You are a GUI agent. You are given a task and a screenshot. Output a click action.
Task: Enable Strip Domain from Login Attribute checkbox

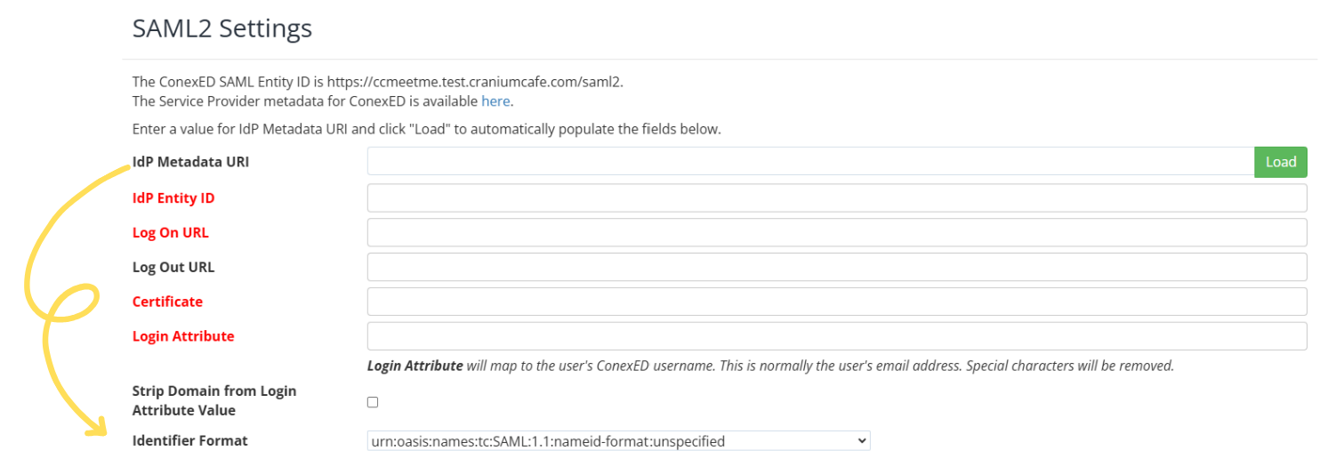[373, 402]
